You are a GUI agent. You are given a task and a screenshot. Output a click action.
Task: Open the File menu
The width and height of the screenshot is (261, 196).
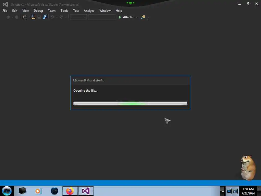click(x=5, y=11)
